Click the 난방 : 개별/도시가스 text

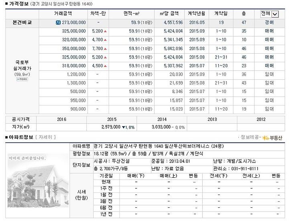(x=235, y=161)
